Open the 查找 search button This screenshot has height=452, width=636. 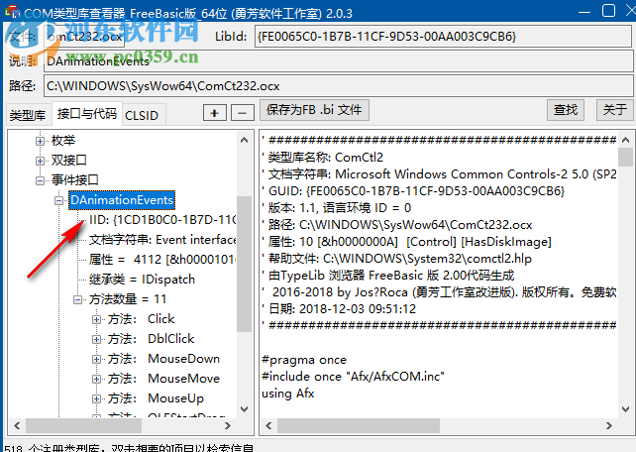click(566, 110)
